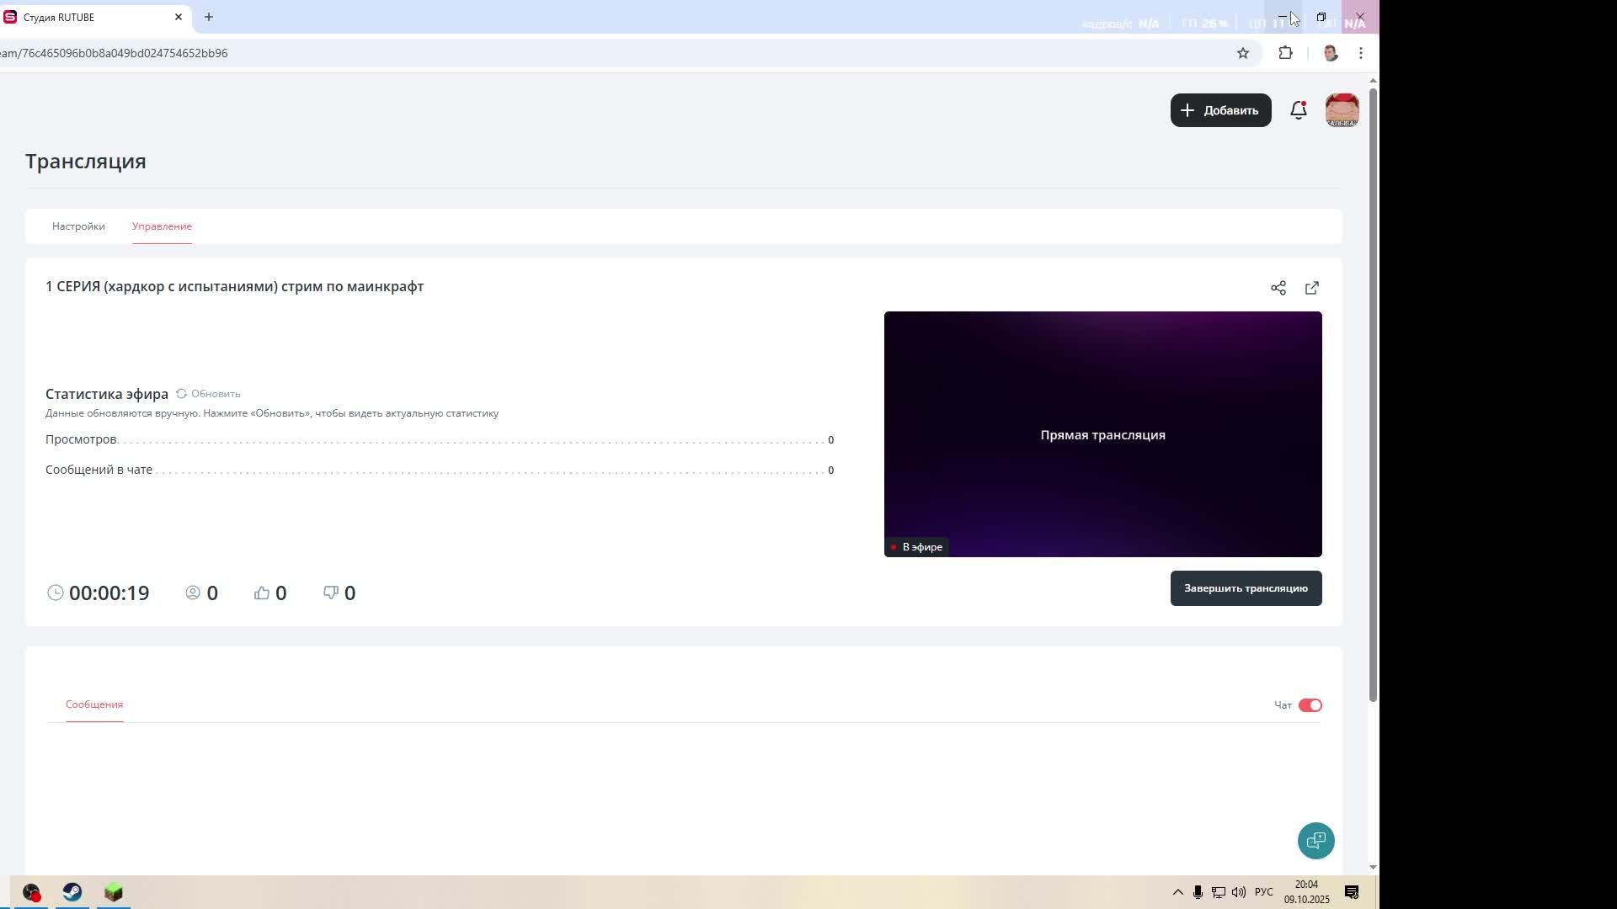
Task: Click the share stream icon
Action: (1278, 288)
